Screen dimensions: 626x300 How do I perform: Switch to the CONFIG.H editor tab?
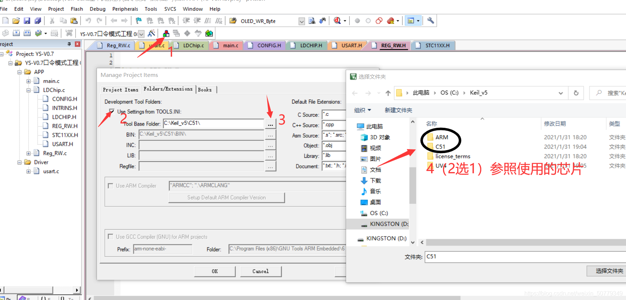pos(265,45)
